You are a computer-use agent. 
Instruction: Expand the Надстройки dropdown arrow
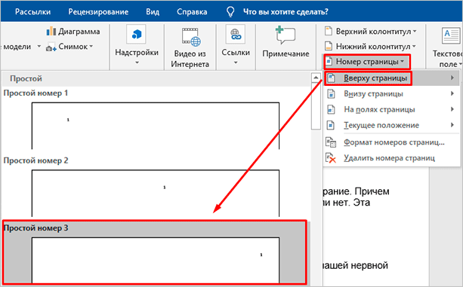click(x=137, y=63)
